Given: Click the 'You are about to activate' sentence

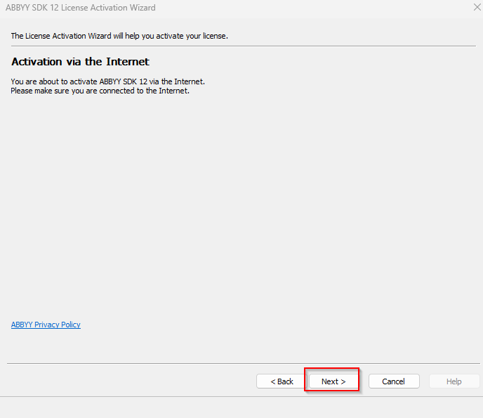Looking at the screenshot, I should tap(107, 81).
